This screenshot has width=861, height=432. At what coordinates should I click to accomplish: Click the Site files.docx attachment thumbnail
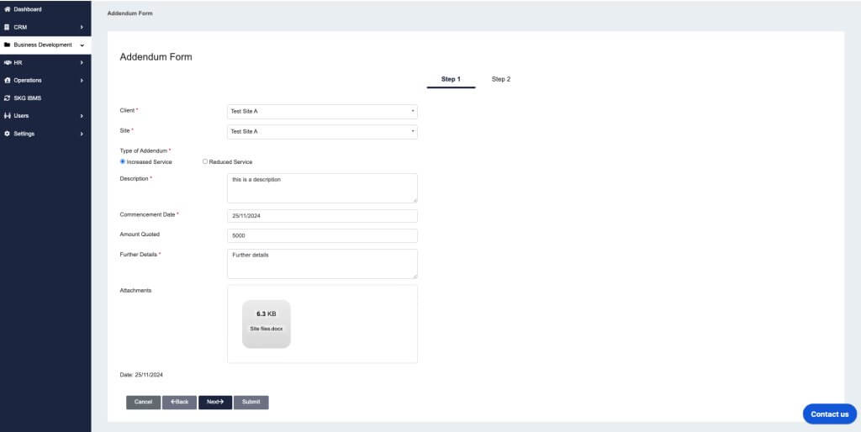pos(267,324)
